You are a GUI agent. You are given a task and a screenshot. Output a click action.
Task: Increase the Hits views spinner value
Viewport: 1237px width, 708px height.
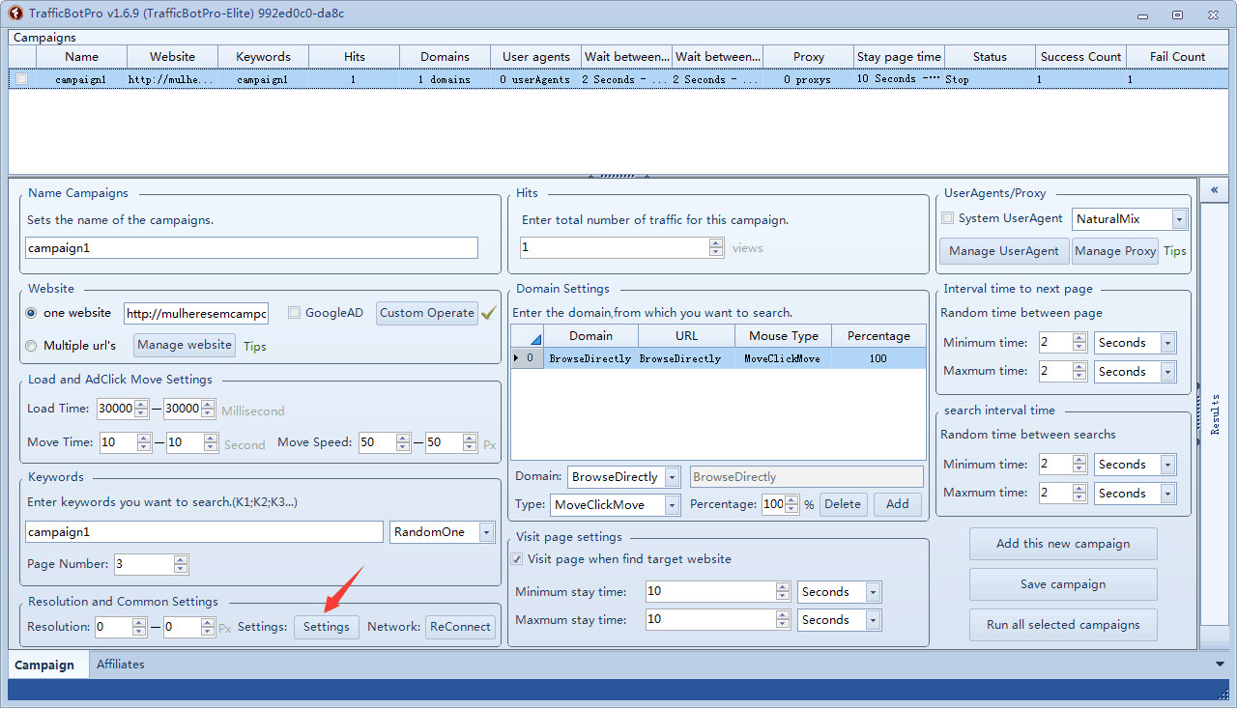716,243
